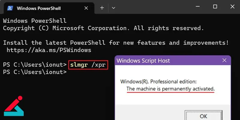240x120 pixels.
Task: Maximize the terminal window
Action: click(x=215, y=6)
